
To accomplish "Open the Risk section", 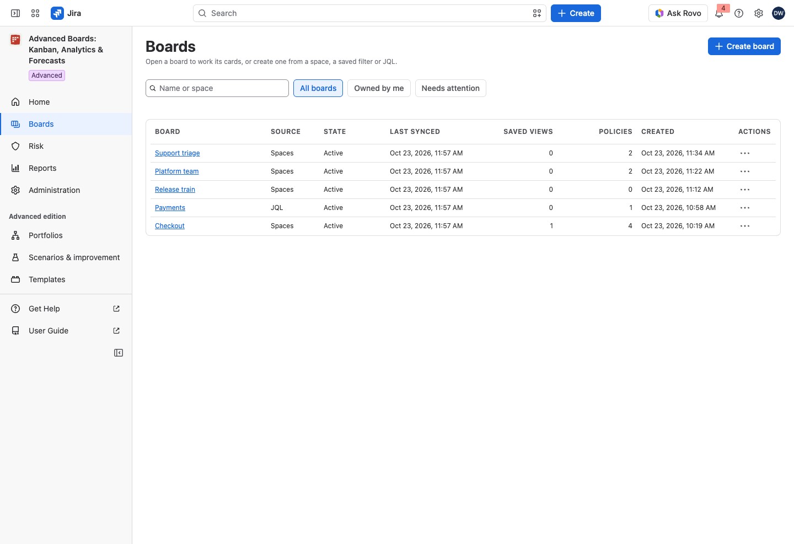I will (x=66, y=146).
